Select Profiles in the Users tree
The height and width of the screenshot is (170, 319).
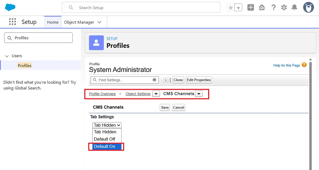pos(24,66)
